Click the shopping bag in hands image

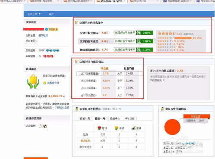33,81
